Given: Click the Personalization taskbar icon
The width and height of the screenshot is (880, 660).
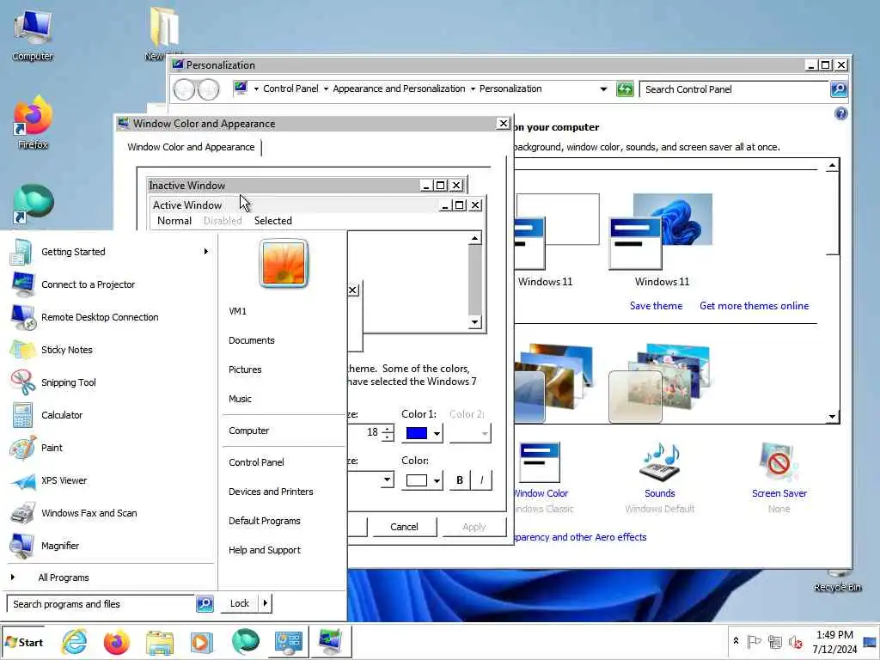Looking at the screenshot, I should (x=331, y=642).
